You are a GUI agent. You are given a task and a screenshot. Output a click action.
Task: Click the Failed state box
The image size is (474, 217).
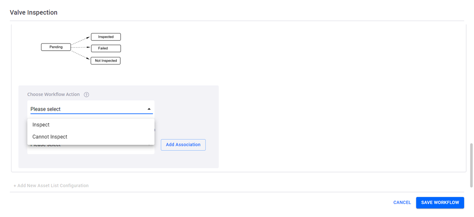106,48
